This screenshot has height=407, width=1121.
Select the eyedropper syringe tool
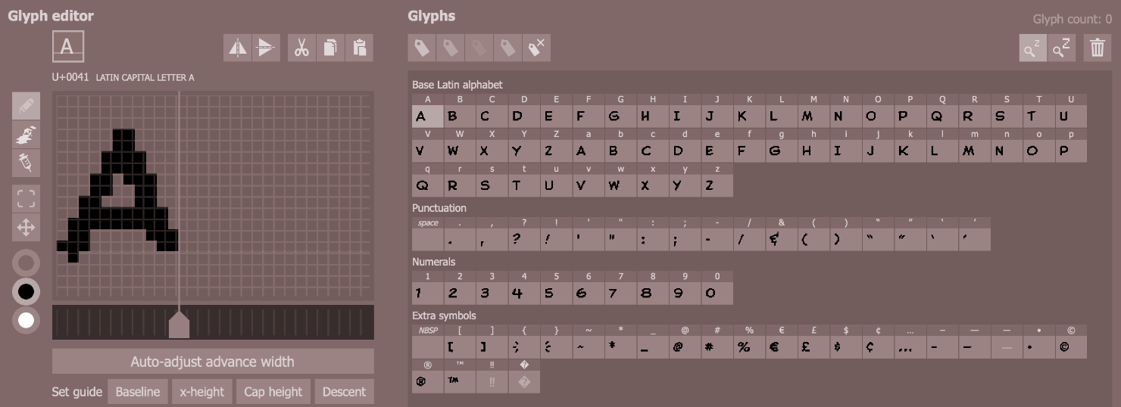pyautogui.click(x=26, y=163)
